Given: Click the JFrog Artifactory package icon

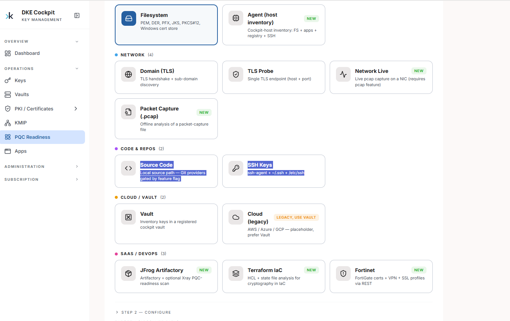Looking at the screenshot, I should [128, 274].
